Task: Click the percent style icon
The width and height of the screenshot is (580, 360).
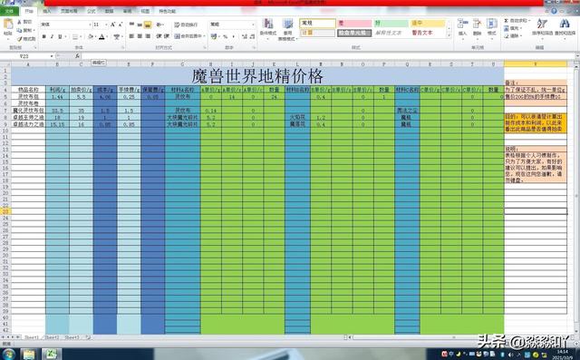Action: (x=226, y=36)
